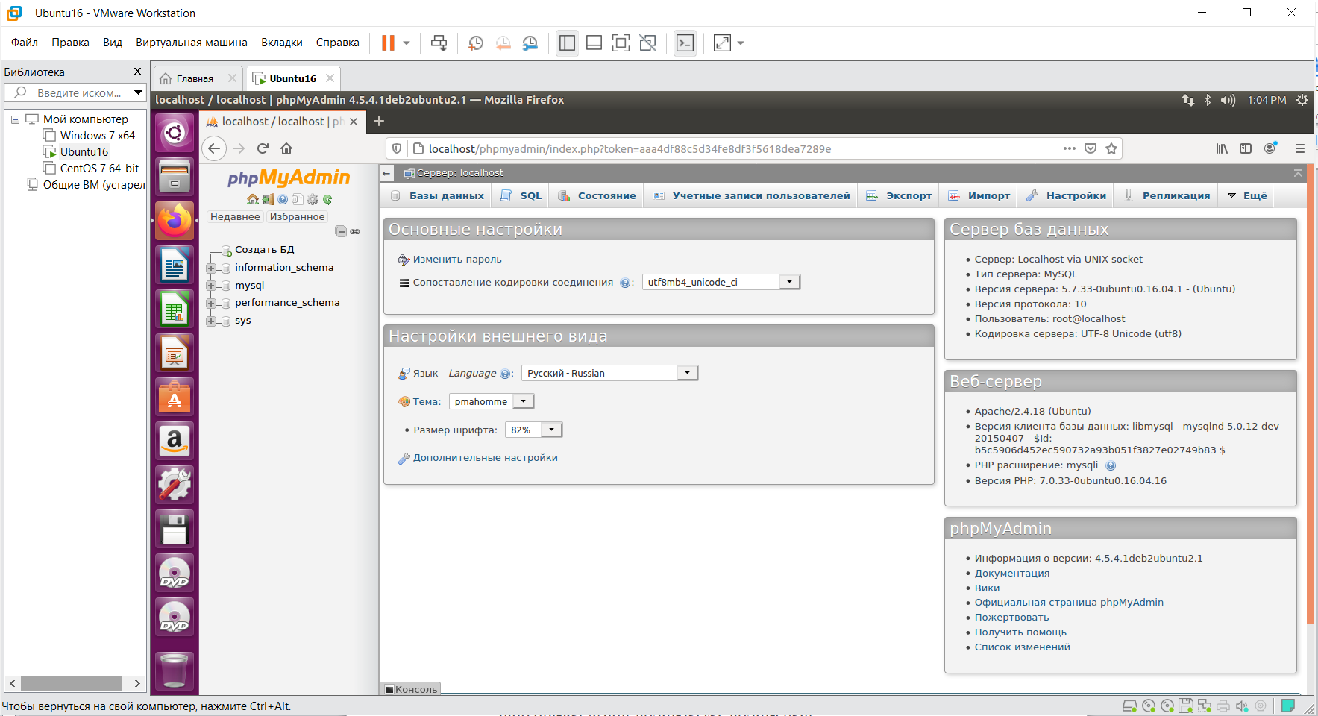Open the navigation panel settings gear icon
The height and width of the screenshot is (716, 1318).
click(313, 199)
